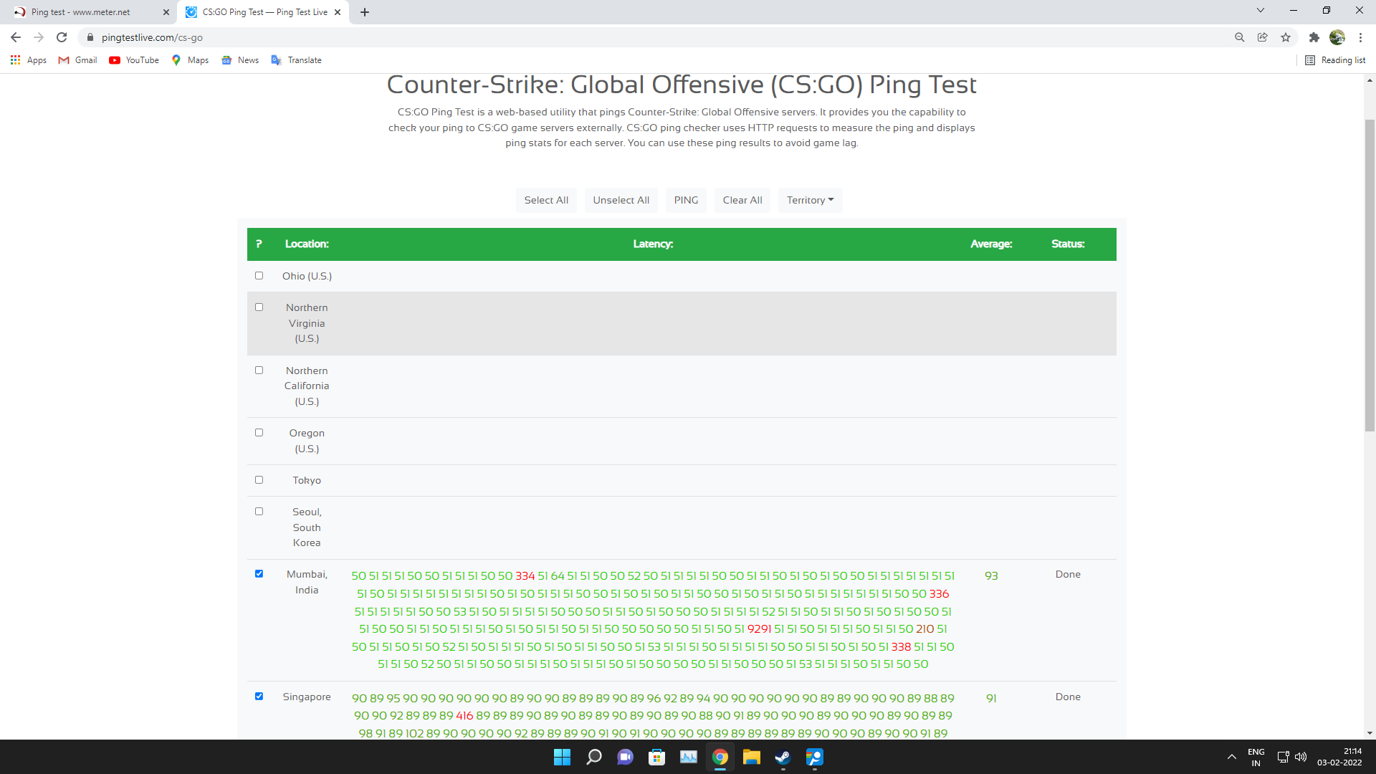Open the paint app on taskbar

[x=815, y=757]
